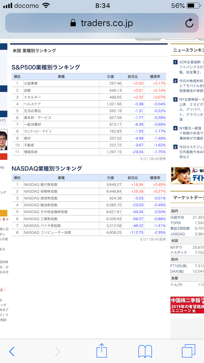Screen dimensions: 204x363
Task: Tap the Wi-Fi icon in status bar
Action: click(46, 6)
